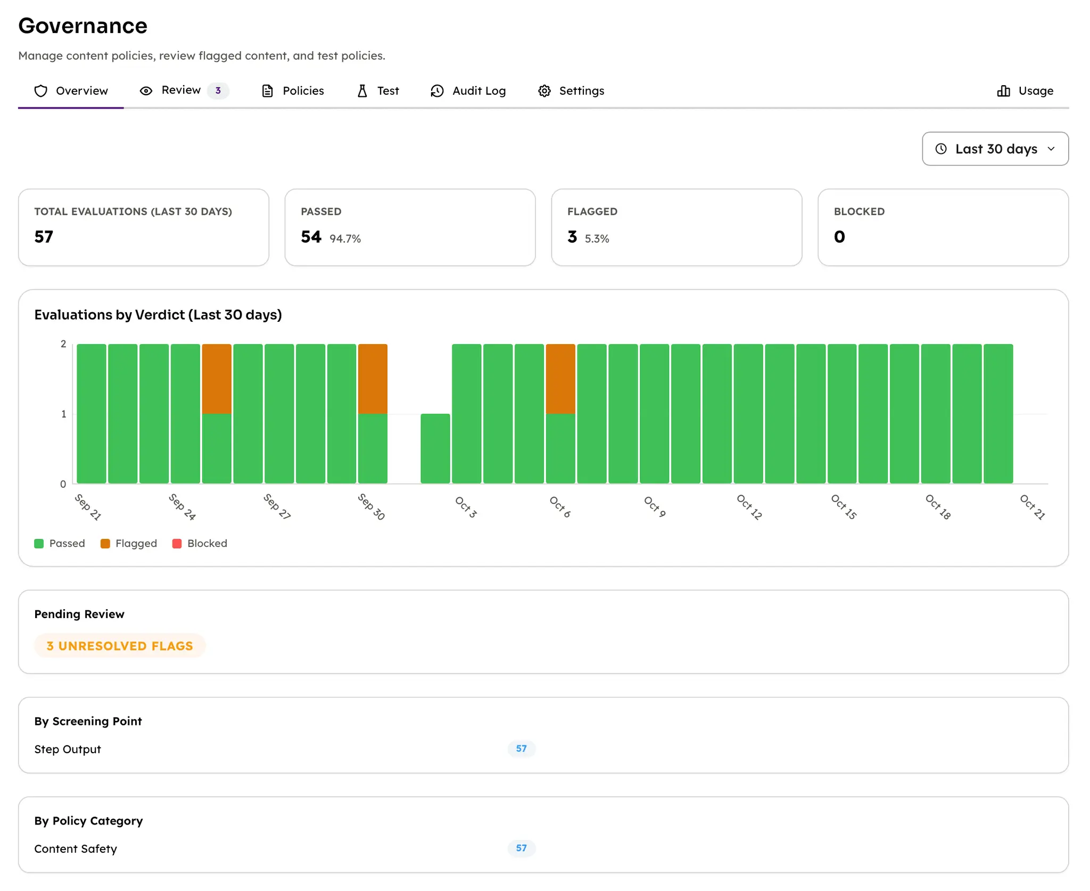
Task: Select the Blocked stat card value 0
Action: (x=839, y=237)
